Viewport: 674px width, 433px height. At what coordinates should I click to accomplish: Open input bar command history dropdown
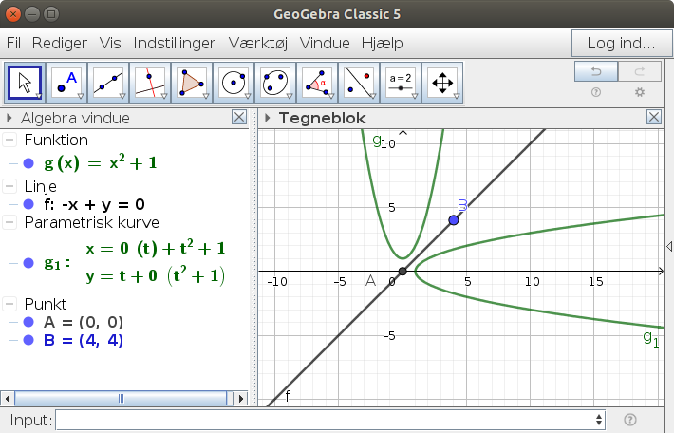coord(599,420)
